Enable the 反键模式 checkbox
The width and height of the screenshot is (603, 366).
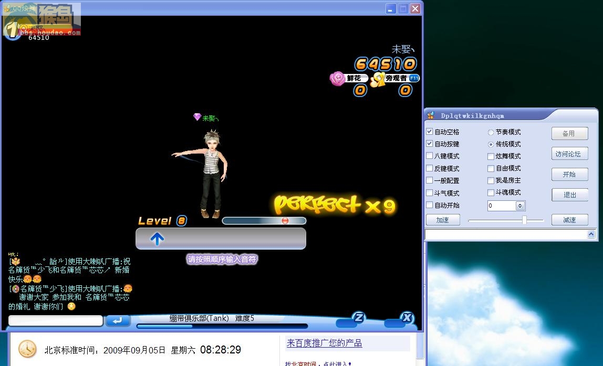[430, 168]
